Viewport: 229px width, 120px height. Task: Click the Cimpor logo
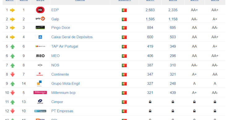tap(40, 102)
